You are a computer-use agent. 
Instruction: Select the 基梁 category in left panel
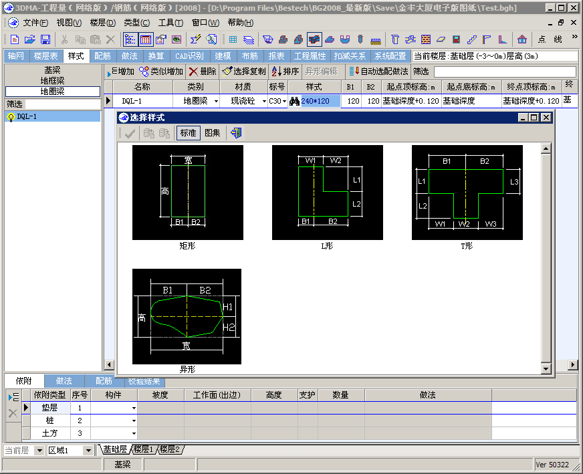pos(52,70)
